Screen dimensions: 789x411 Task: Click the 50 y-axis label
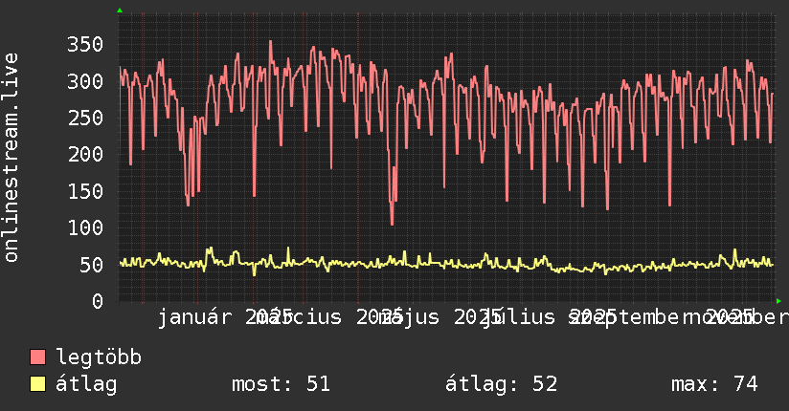[92, 265]
